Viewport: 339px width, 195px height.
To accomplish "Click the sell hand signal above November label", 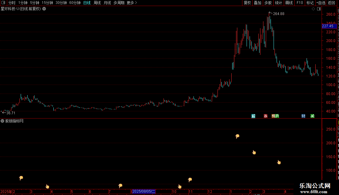I will 190,180.
